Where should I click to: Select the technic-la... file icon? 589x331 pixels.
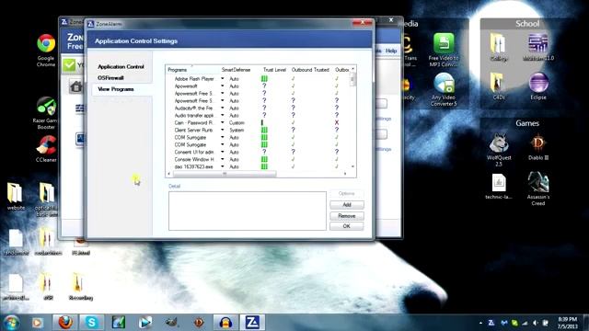coord(499,186)
